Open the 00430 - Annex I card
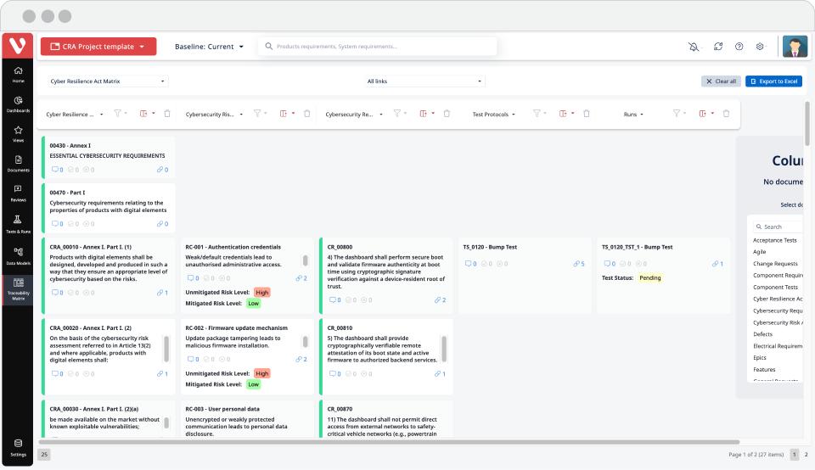Image resolution: width=815 pixels, height=470 pixels. click(x=109, y=157)
